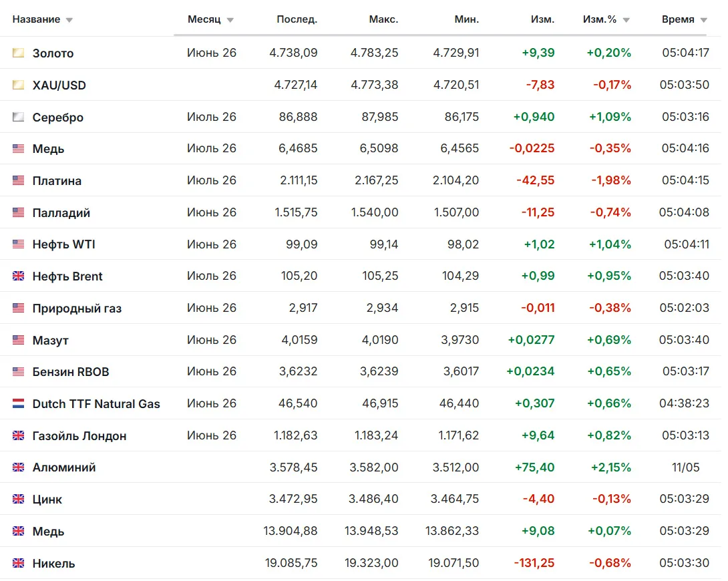The image size is (728, 581).
Task: Click the US flag beside Платина
Action: (x=18, y=180)
